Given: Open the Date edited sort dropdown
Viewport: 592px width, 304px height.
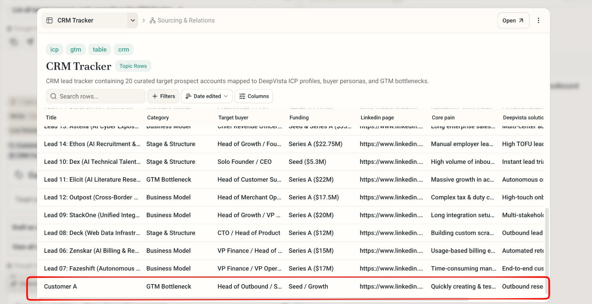Looking at the screenshot, I should pos(207,96).
